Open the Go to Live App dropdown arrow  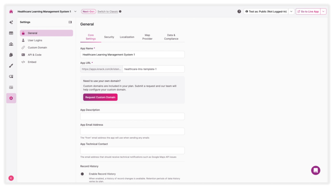tap(323, 11)
